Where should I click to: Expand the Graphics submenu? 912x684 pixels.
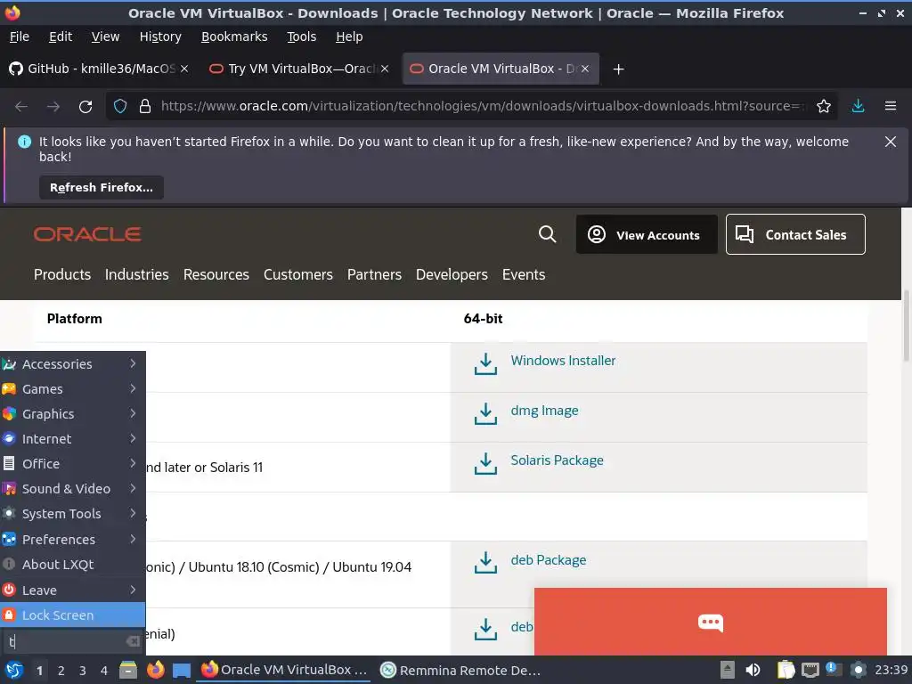click(73, 414)
